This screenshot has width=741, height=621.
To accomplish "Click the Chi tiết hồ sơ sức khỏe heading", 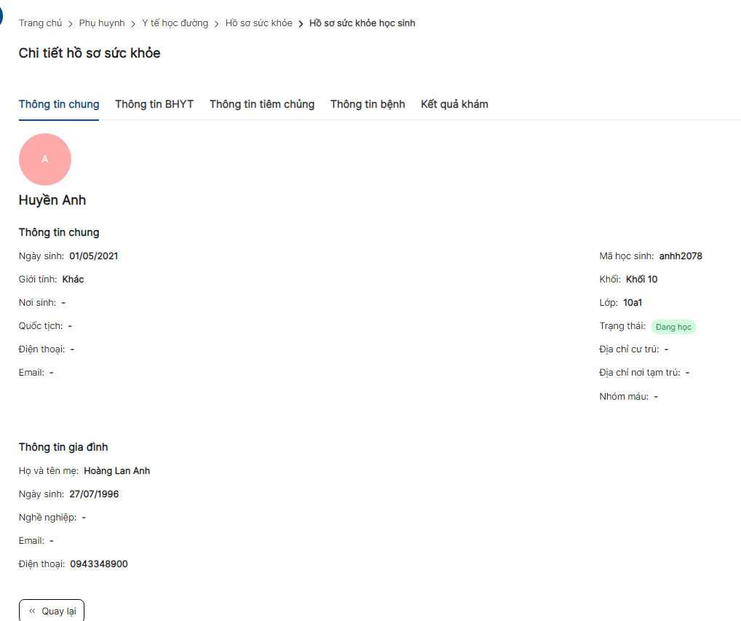I will (x=90, y=53).
